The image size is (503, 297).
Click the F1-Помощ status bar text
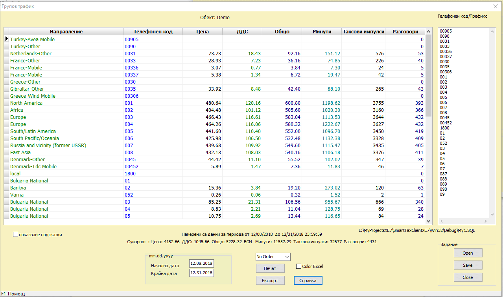(13, 293)
